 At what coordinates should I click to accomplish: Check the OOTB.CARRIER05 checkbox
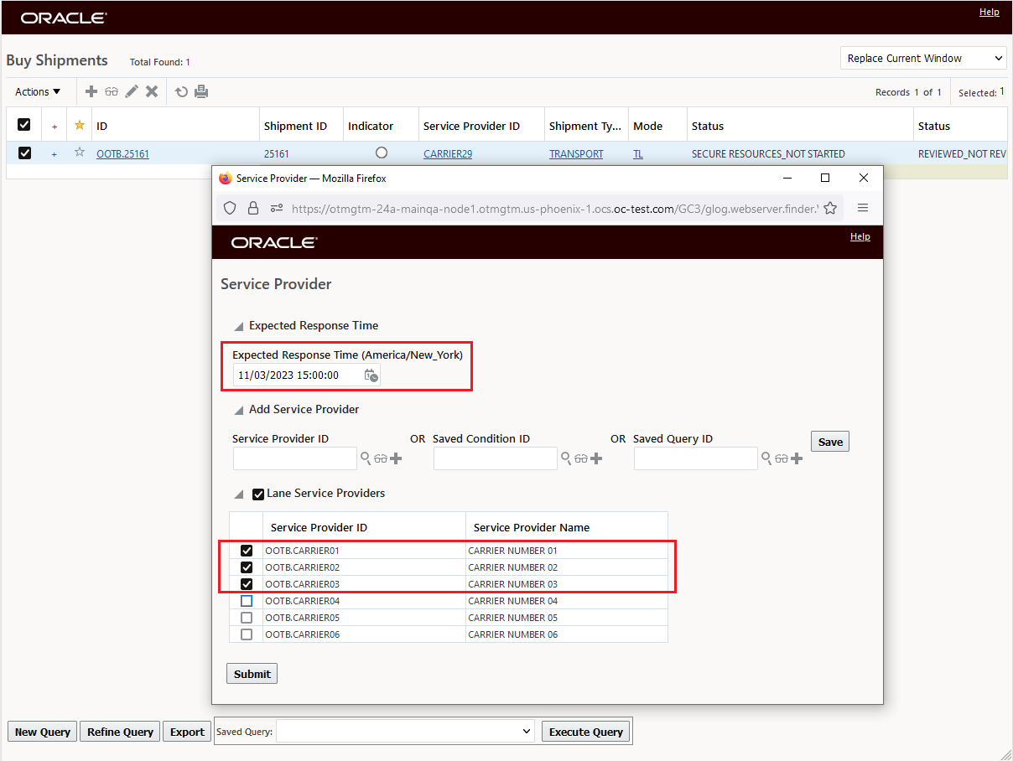(247, 618)
